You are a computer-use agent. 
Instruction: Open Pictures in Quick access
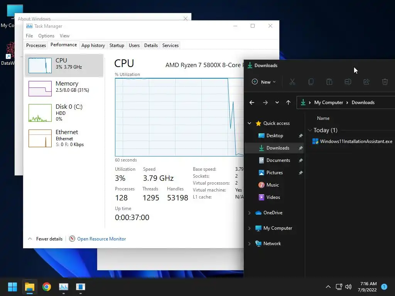pos(274,173)
